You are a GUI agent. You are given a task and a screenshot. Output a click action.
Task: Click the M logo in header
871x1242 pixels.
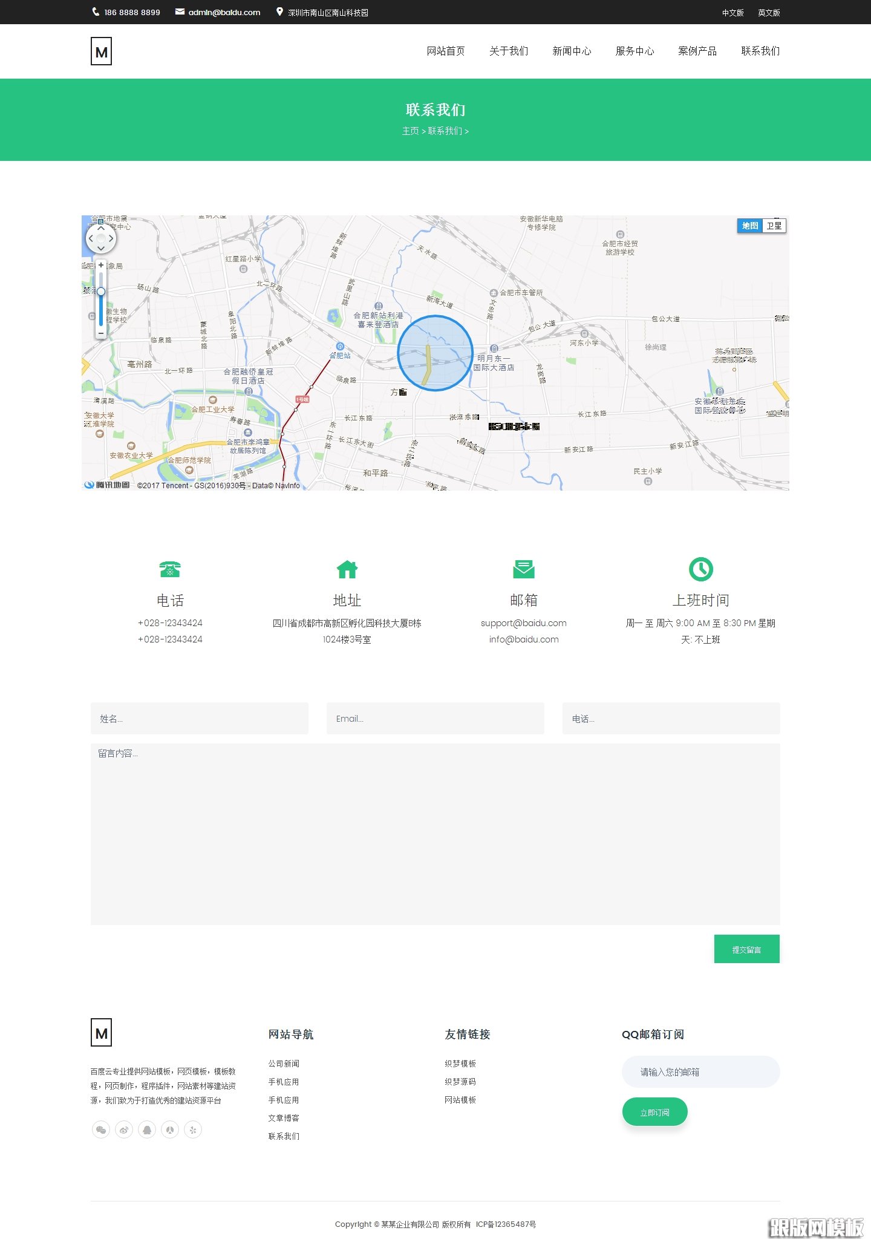pyautogui.click(x=101, y=51)
